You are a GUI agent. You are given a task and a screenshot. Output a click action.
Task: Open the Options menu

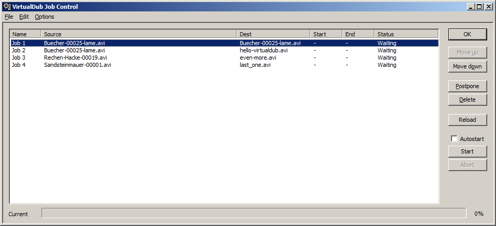45,17
